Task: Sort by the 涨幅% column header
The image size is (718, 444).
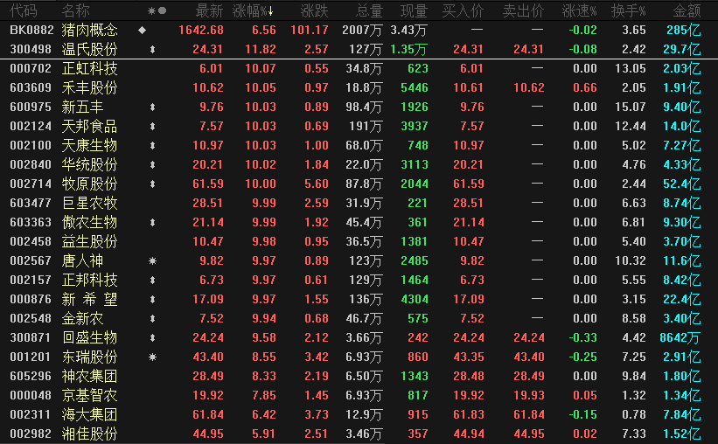Action: pos(253,11)
